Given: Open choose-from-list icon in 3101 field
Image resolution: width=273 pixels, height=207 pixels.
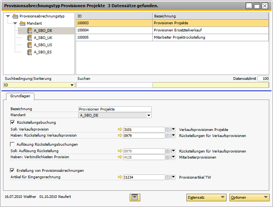Looking at the screenshot, I should [x=168, y=129].
